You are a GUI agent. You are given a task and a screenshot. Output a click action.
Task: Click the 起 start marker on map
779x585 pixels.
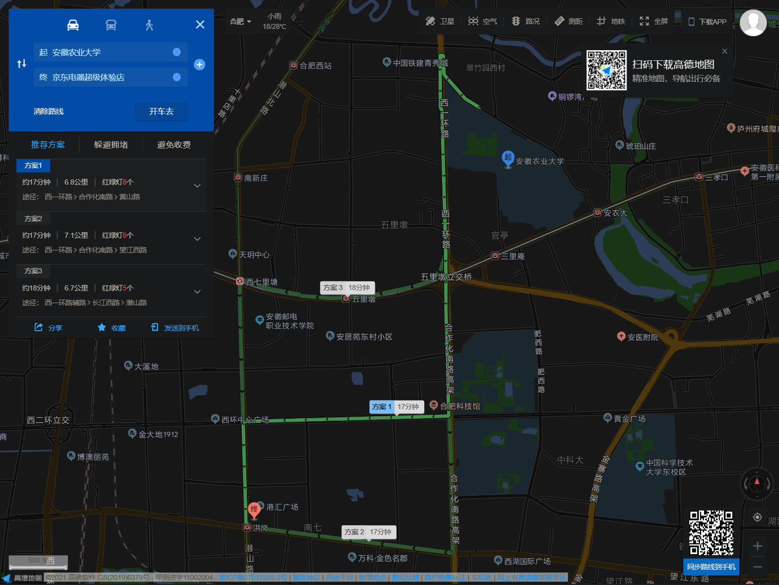(x=508, y=159)
